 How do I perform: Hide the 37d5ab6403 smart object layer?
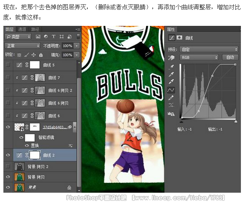(x=8, y=127)
